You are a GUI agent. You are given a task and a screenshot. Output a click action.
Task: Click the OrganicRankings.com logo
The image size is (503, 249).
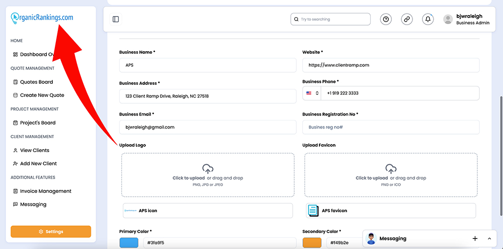point(42,18)
